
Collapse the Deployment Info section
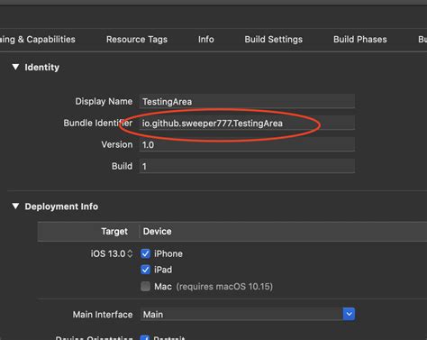point(15,207)
